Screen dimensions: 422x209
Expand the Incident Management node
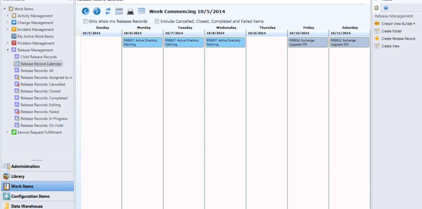8,29
